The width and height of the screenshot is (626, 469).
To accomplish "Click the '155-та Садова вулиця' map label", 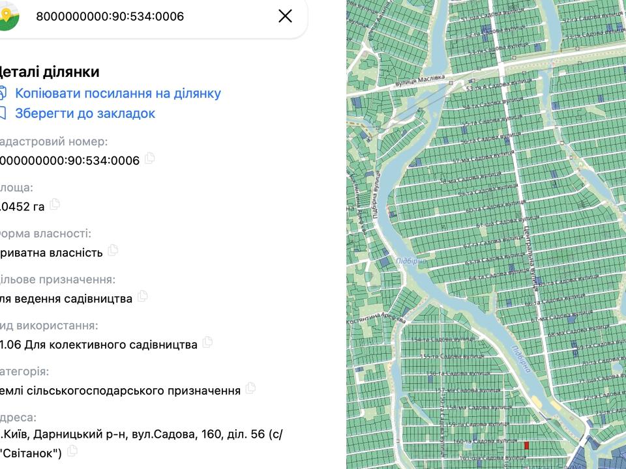I will click(x=453, y=356).
